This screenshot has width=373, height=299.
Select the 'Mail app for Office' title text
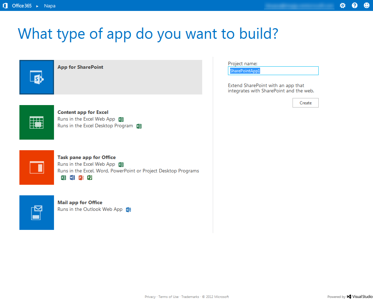click(80, 202)
